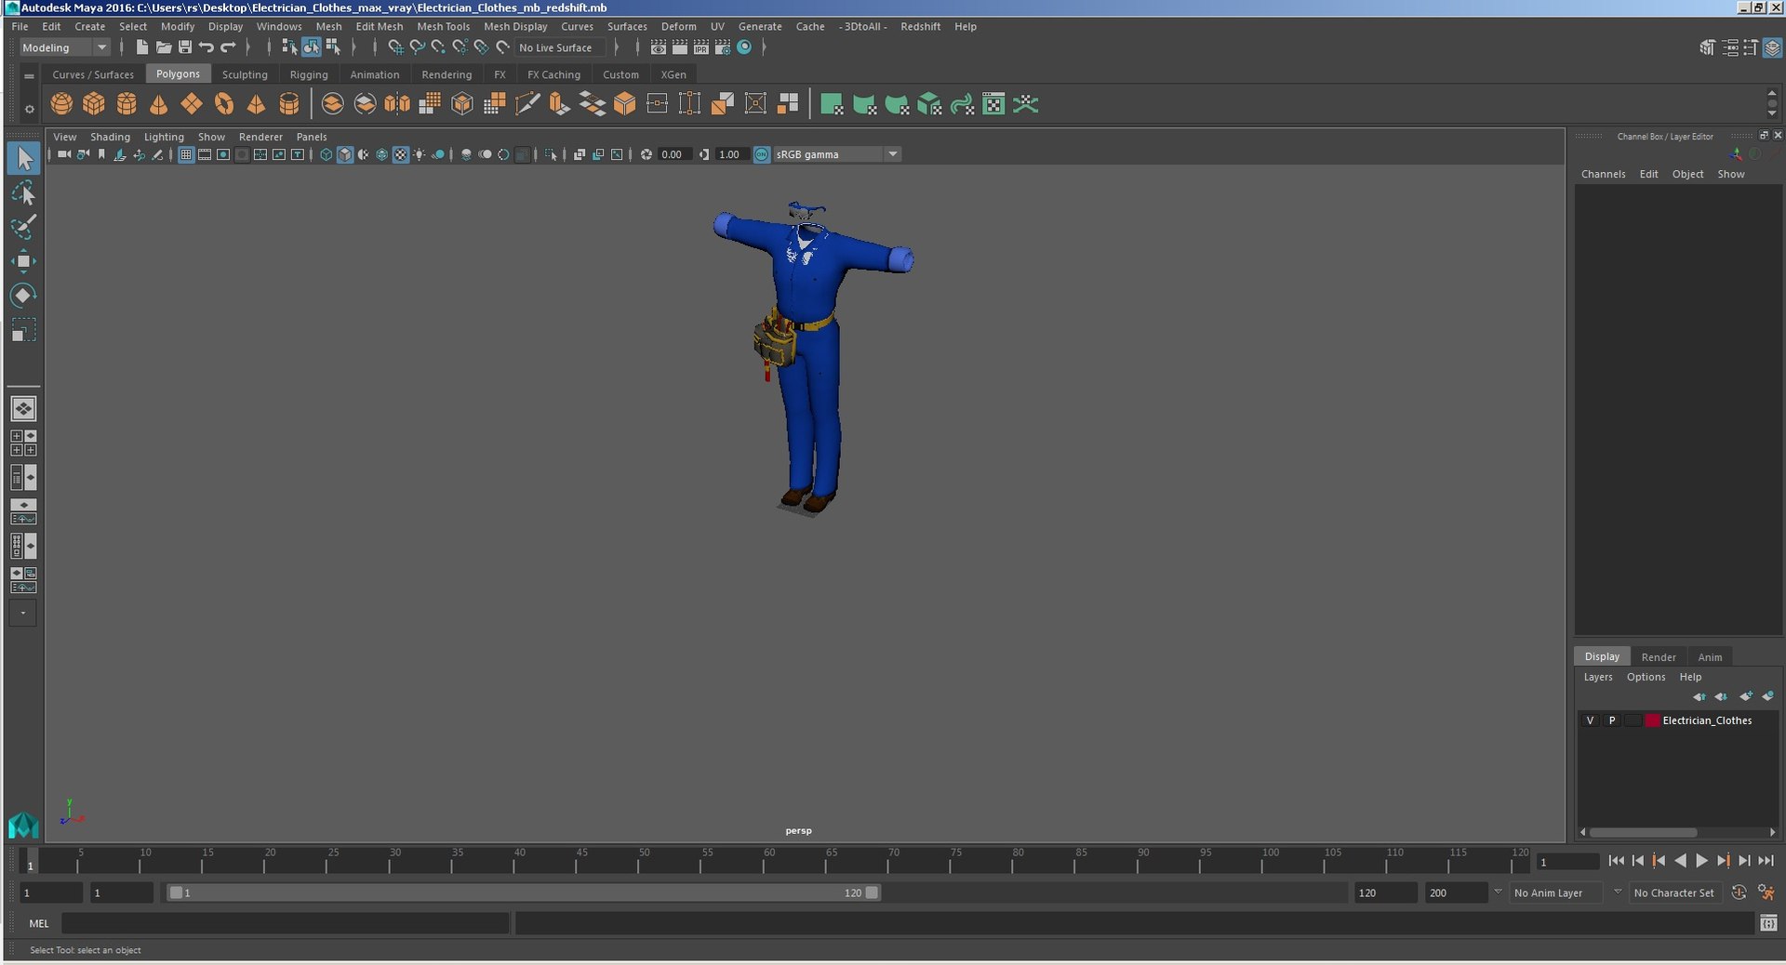The width and height of the screenshot is (1786, 965).
Task: Select the Scale tool
Action: [23, 330]
